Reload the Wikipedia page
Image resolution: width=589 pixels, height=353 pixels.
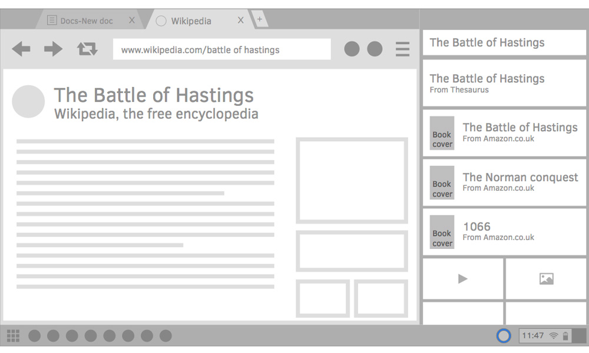click(87, 49)
